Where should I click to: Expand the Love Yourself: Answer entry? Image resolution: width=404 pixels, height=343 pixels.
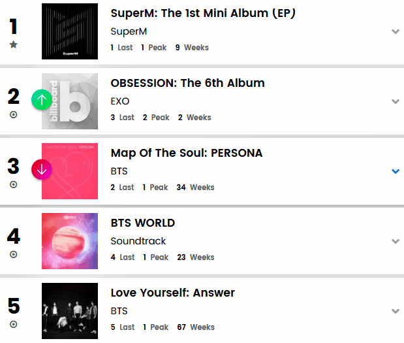(x=395, y=311)
